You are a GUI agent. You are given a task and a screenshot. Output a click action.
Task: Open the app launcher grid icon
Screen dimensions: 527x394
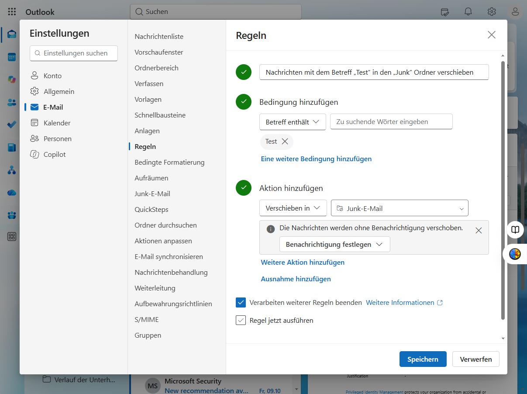point(12,12)
